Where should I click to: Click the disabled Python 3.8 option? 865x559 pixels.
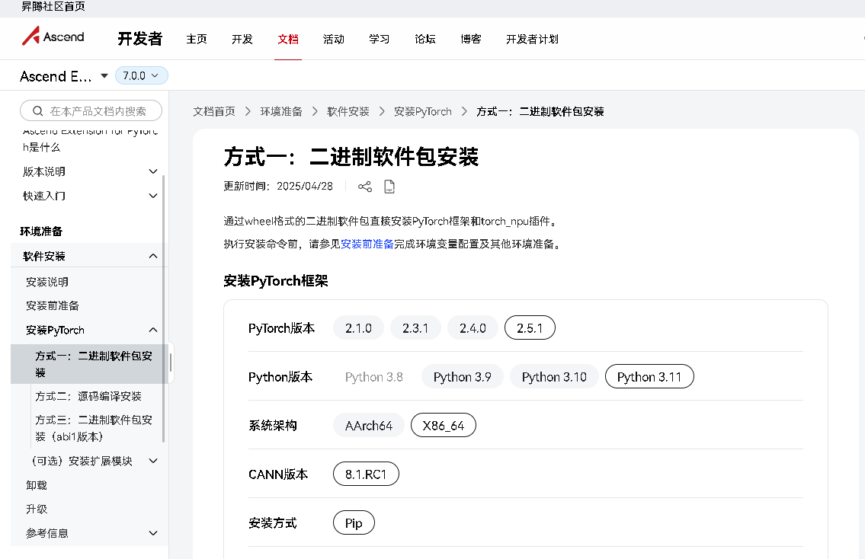pyautogui.click(x=374, y=376)
